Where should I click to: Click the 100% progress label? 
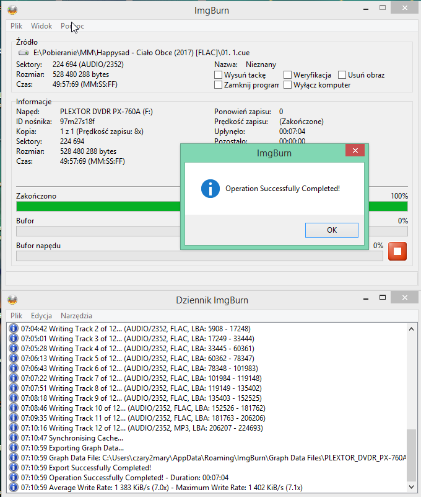coord(399,196)
